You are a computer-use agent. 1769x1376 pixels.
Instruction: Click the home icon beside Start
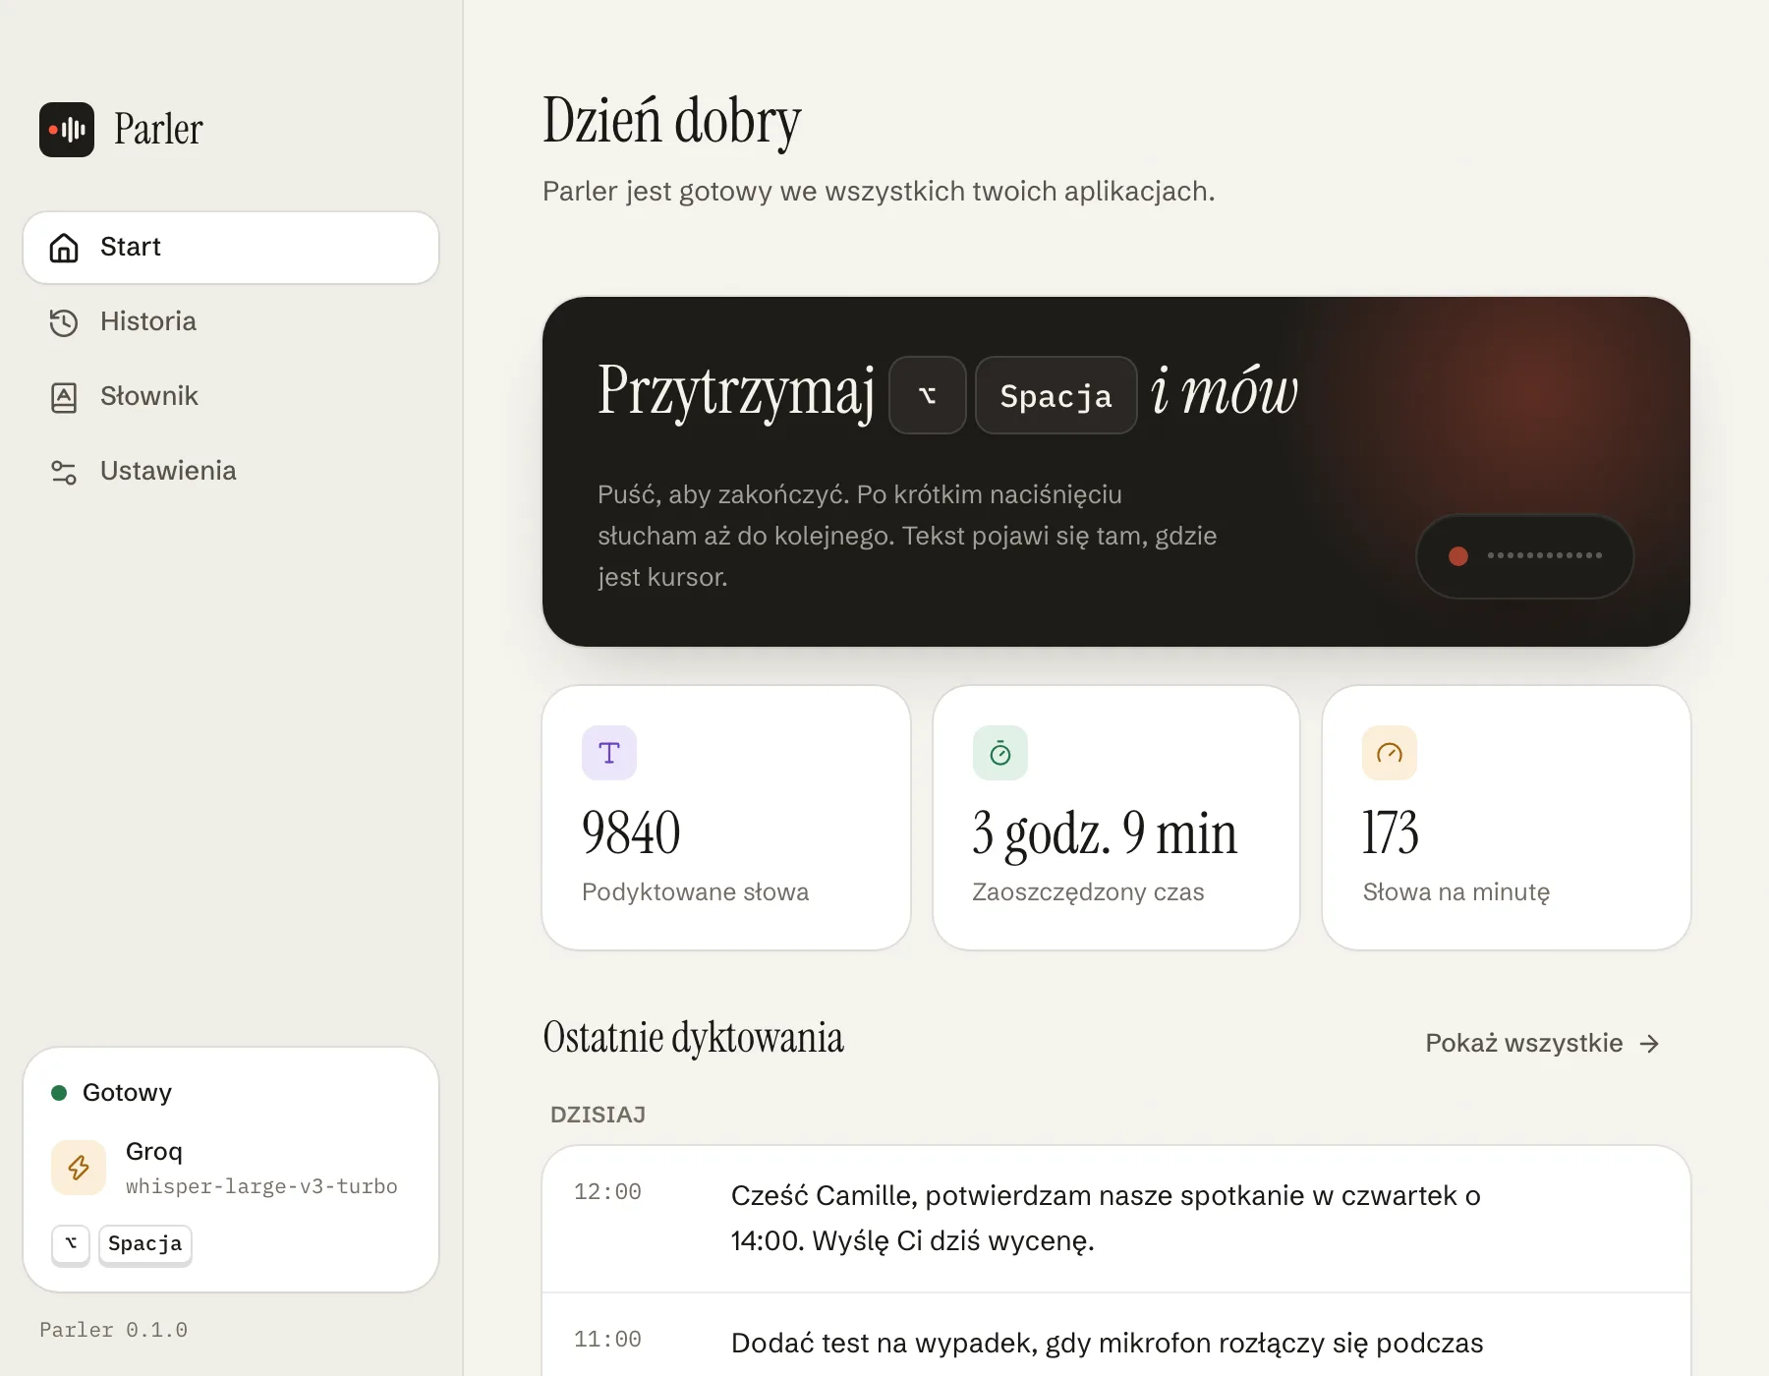64,248
